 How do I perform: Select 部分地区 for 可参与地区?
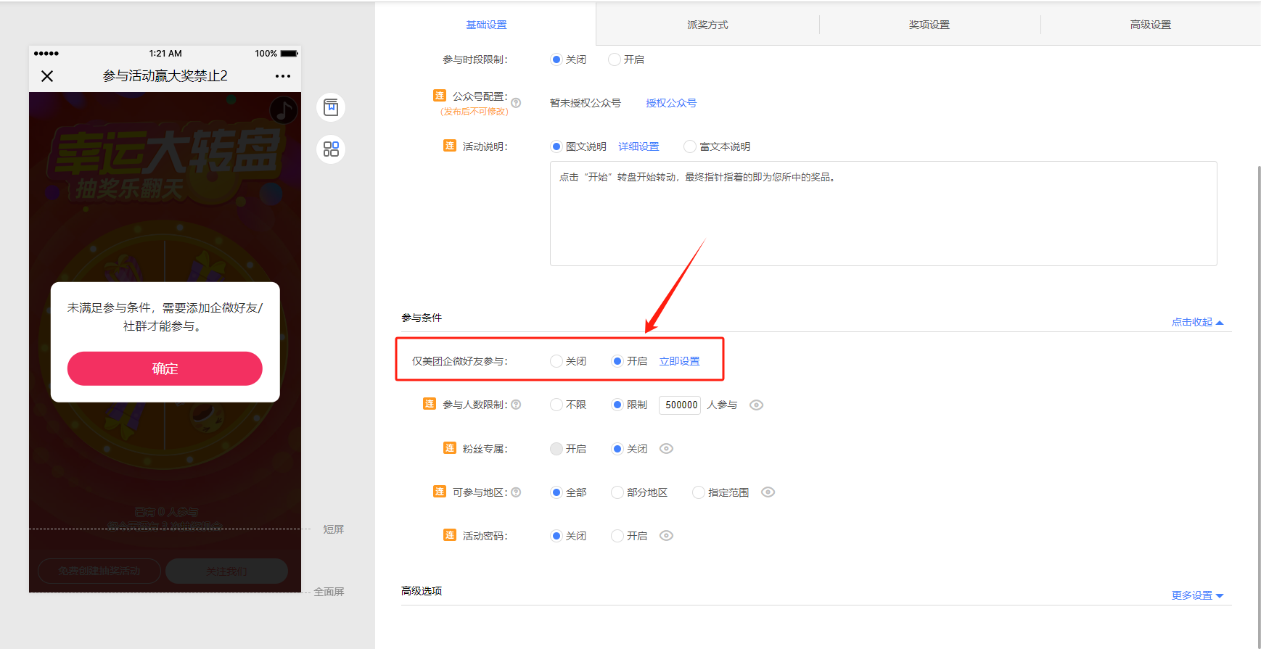click(x=617, y=492)
